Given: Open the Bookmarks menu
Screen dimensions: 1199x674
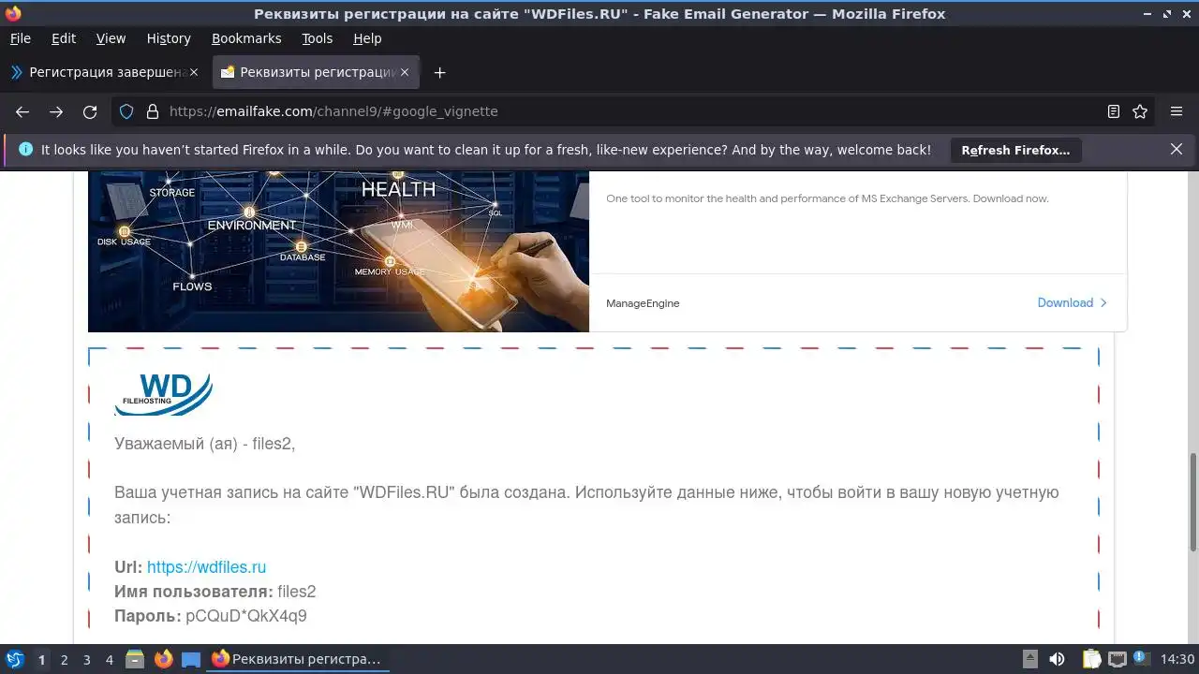Looking at the screenshot, I should (x=246, y=38).
